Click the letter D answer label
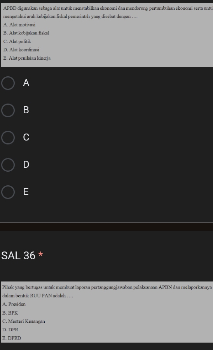 pos(26,165)
